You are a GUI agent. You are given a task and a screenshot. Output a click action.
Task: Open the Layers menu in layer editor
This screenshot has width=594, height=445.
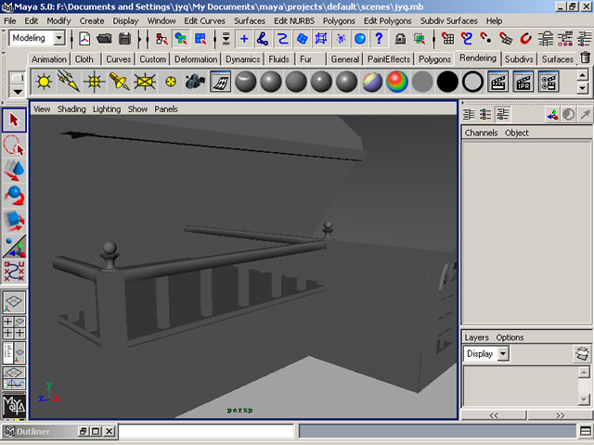pyautogui.click(x=476, y=337)
